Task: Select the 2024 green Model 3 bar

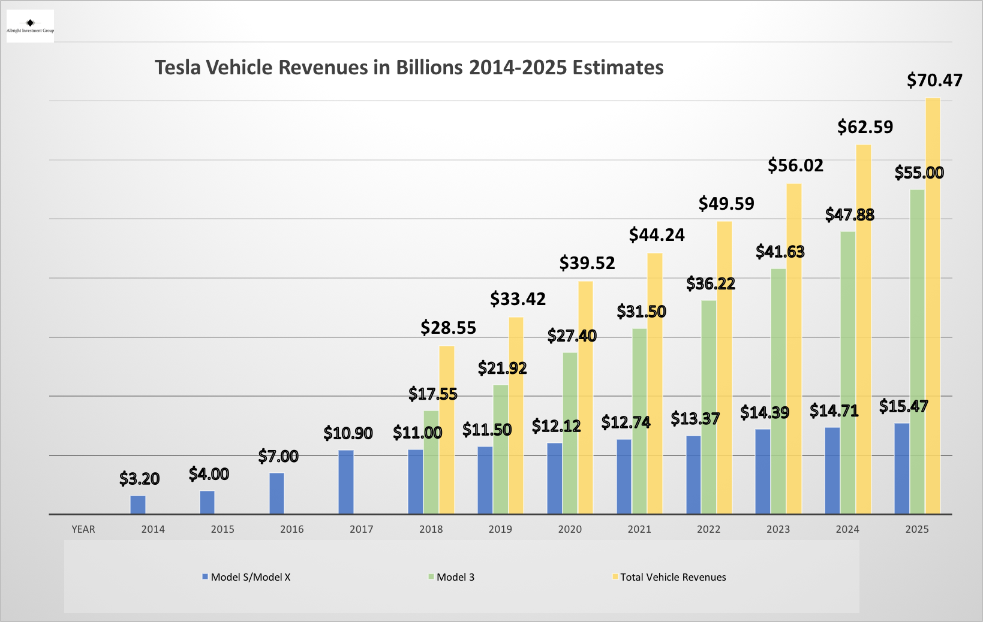Action: [x=847, y=373]
